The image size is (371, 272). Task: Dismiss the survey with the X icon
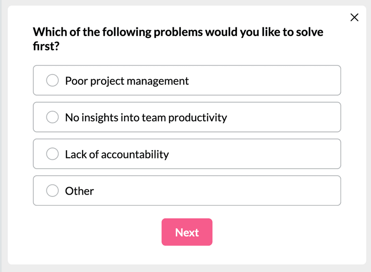pyautogui.click(x=355, y=17)
